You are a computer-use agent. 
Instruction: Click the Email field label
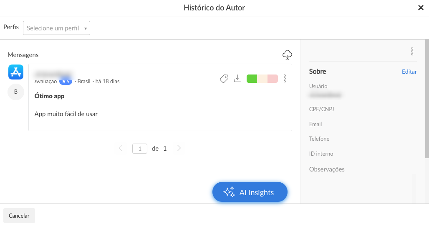(x=315, y=124)
